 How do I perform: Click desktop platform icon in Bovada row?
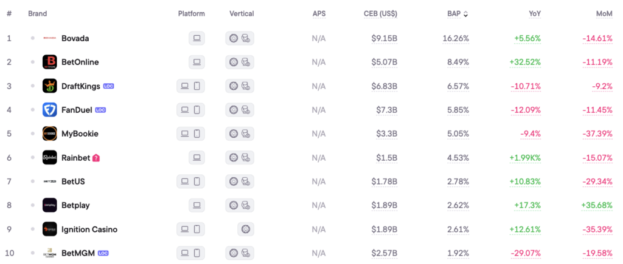coord(197,38)
